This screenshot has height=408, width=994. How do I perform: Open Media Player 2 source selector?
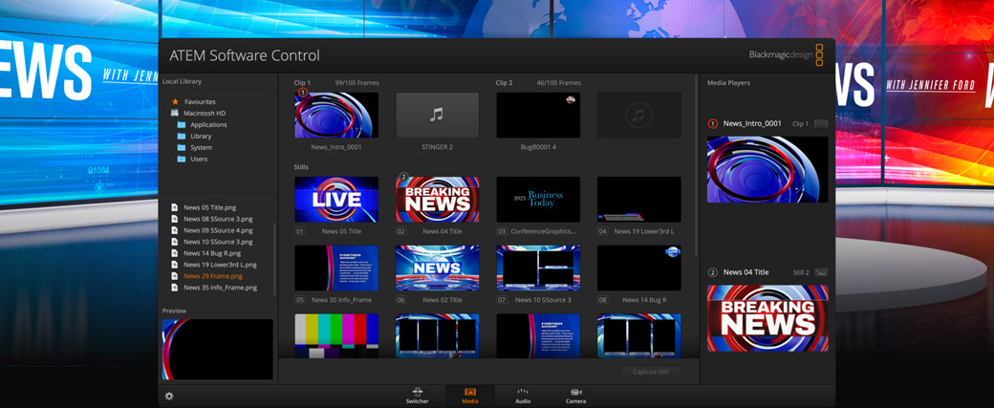coord(820,272)
